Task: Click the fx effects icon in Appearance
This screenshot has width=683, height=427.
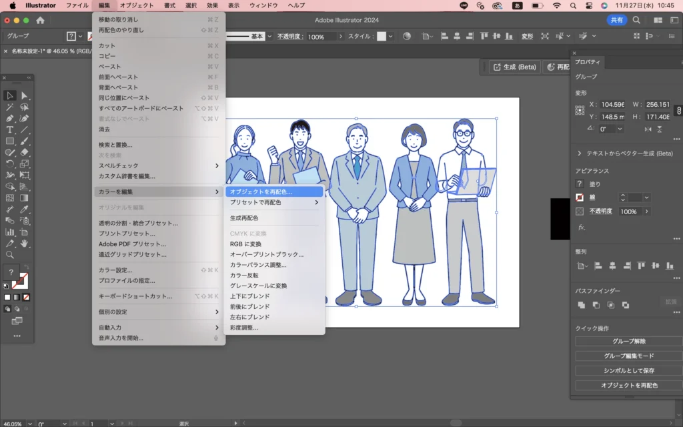Action: [581, 228]
